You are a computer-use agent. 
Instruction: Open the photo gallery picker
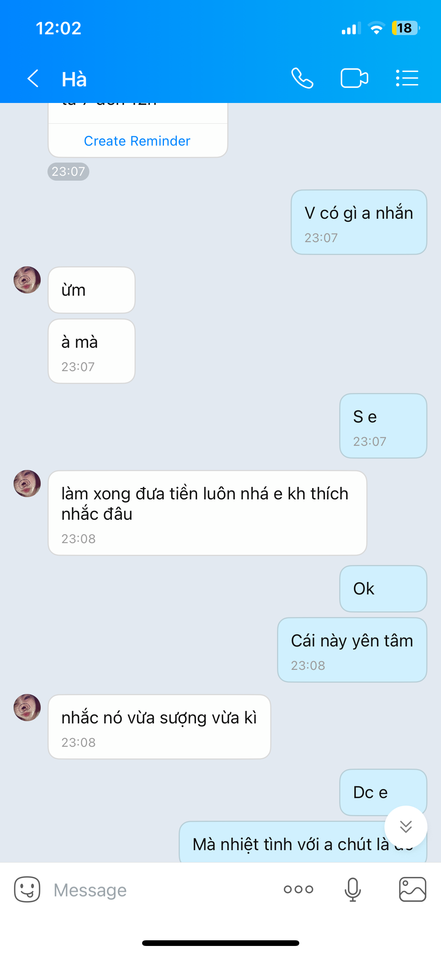click(x=412, y=889)
